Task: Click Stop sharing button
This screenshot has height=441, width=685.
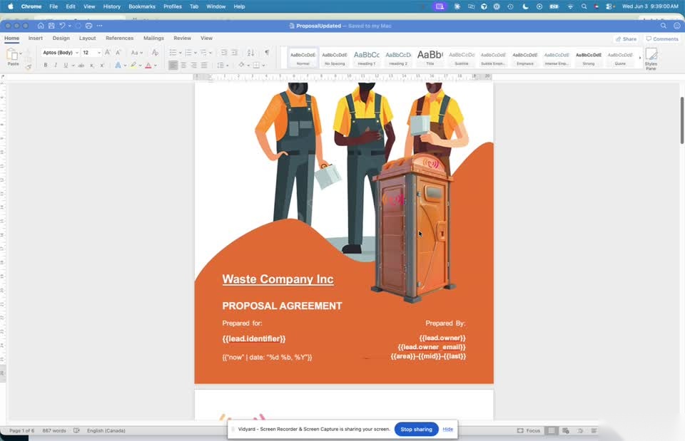Action: (416, 429)
